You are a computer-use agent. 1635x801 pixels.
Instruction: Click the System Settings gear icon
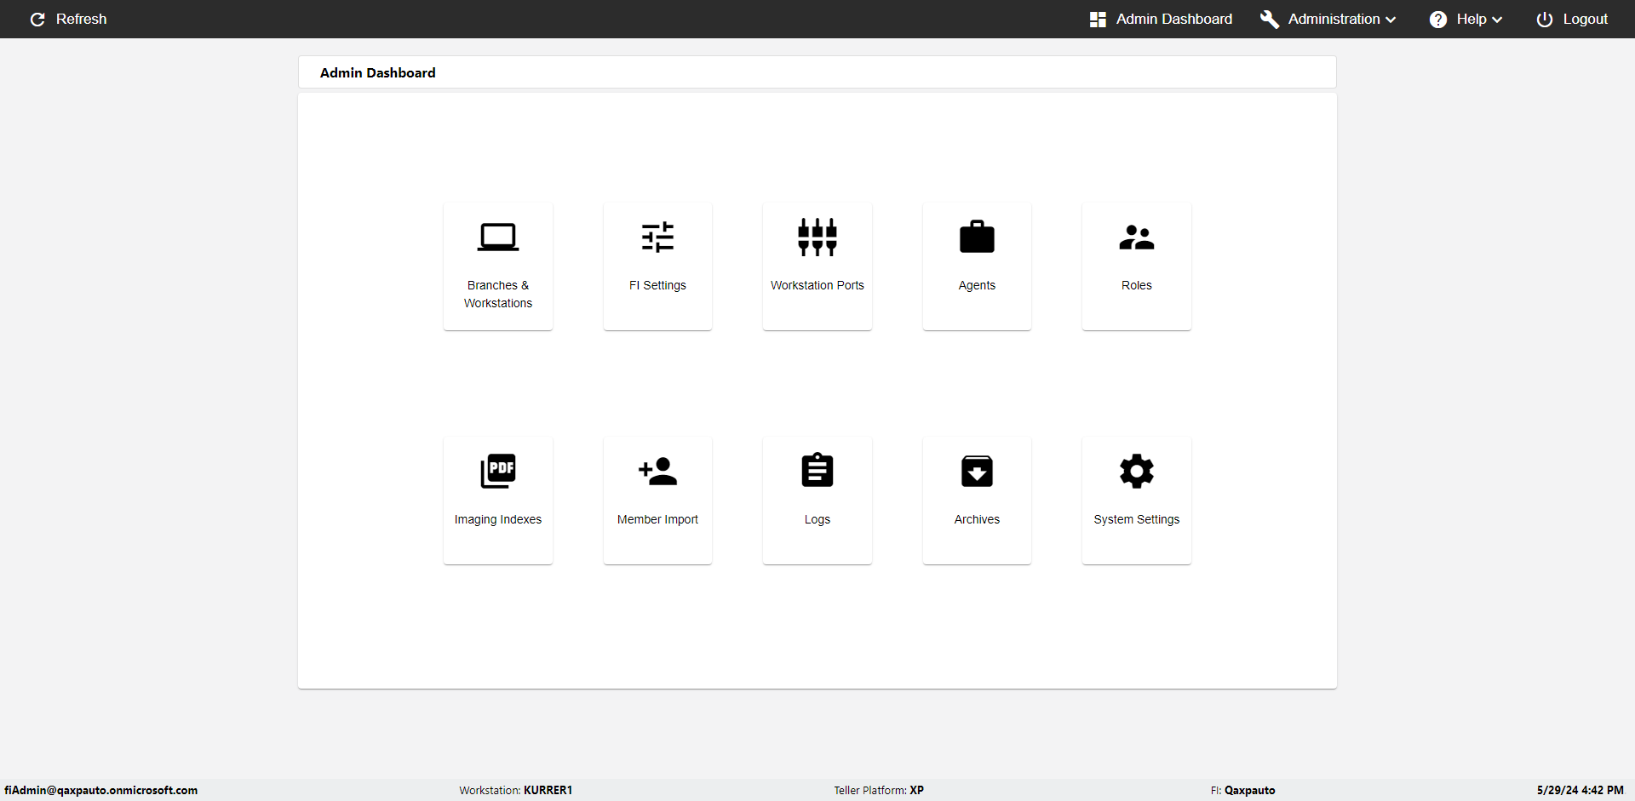pos(1137,471)
